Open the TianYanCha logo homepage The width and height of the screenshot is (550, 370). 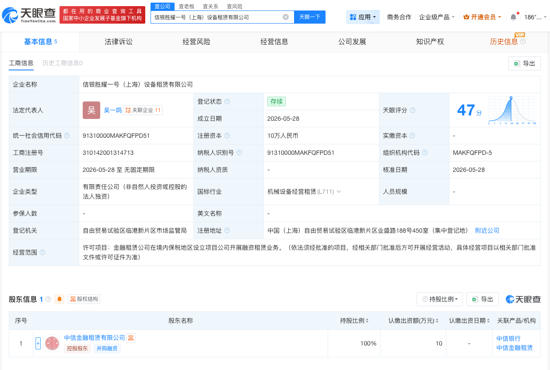(29, 15)
